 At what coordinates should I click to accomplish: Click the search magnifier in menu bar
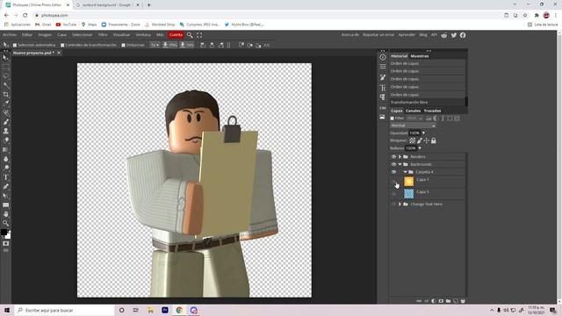[x=190, y=35]
